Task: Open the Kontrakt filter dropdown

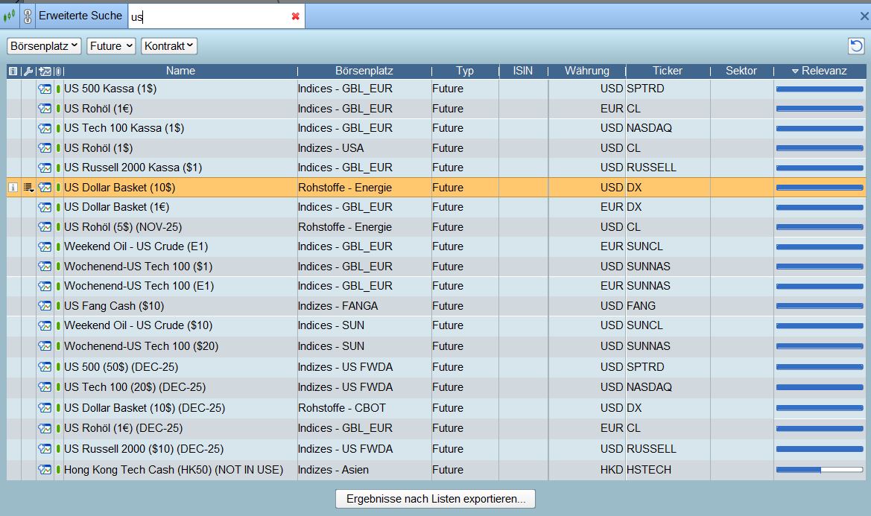Action: click(169, 46)
